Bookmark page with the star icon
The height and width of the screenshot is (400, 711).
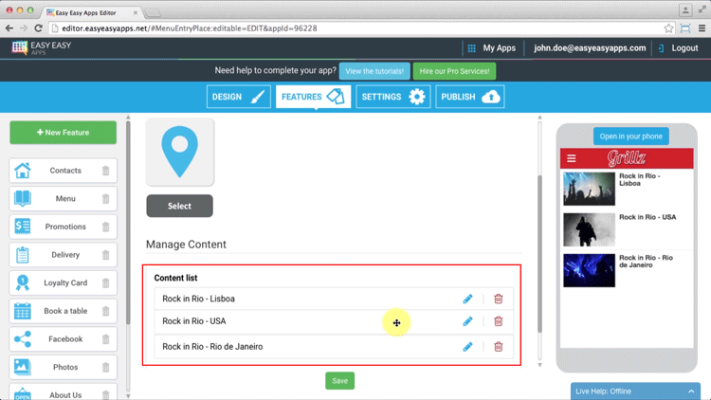click(668, 28)
